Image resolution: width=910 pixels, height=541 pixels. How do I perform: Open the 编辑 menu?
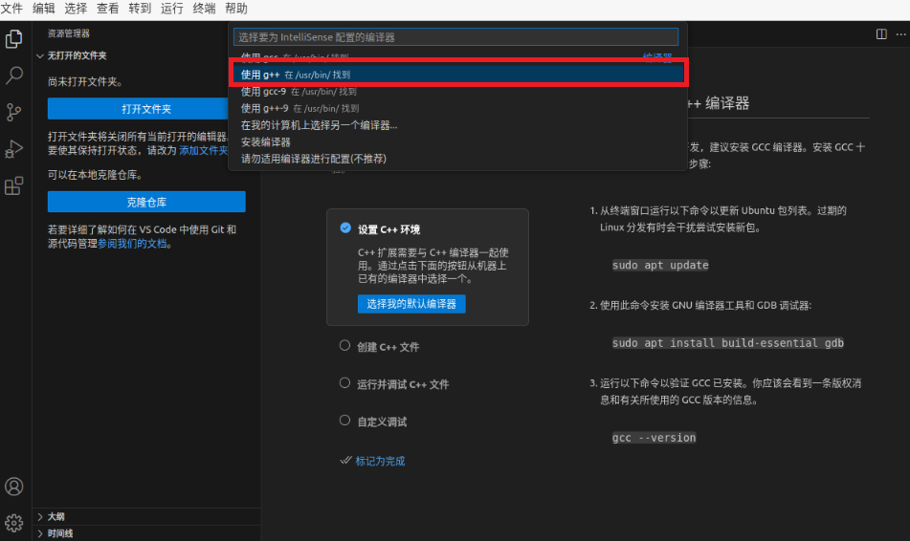43,9
